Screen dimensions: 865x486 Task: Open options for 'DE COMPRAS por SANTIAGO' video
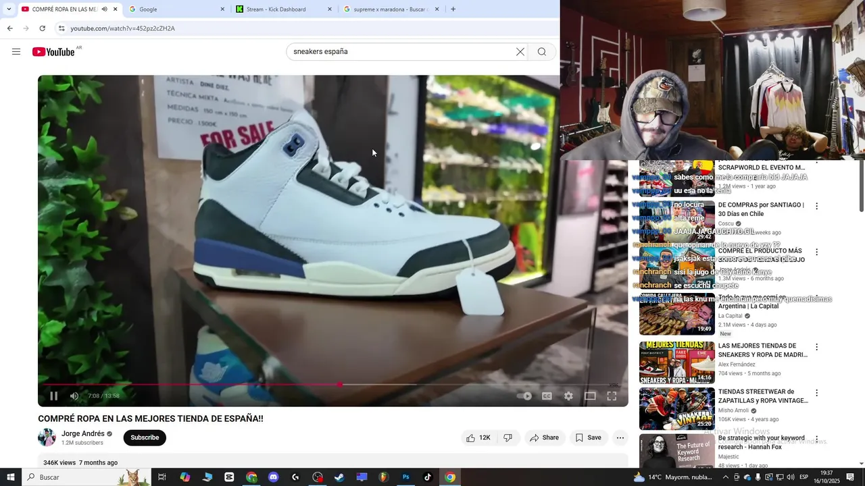[x=816, y=206]
